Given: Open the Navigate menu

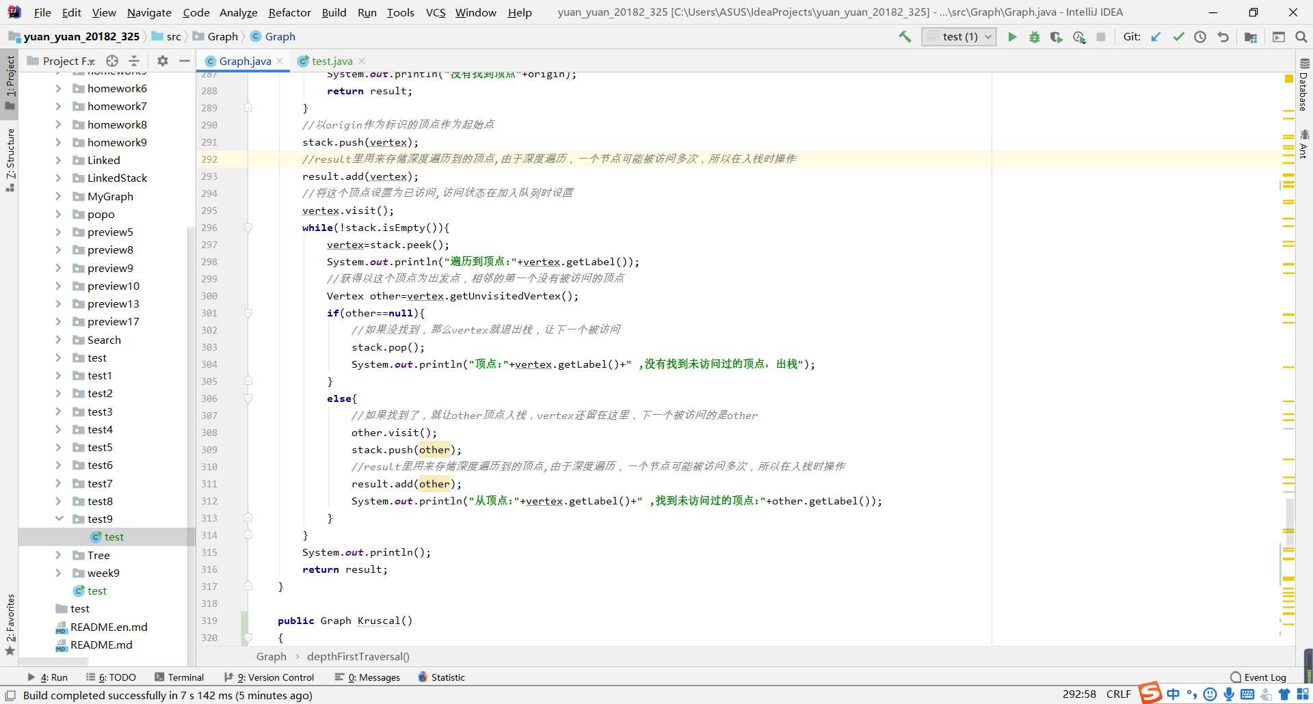Looking at the screenshot, I should pyautogui.click(x=149, y=12).
